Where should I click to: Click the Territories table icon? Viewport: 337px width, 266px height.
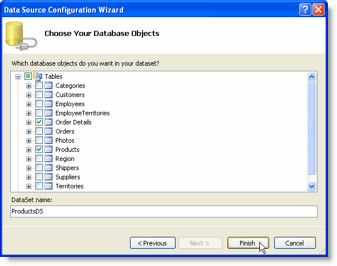coord(48,186)
